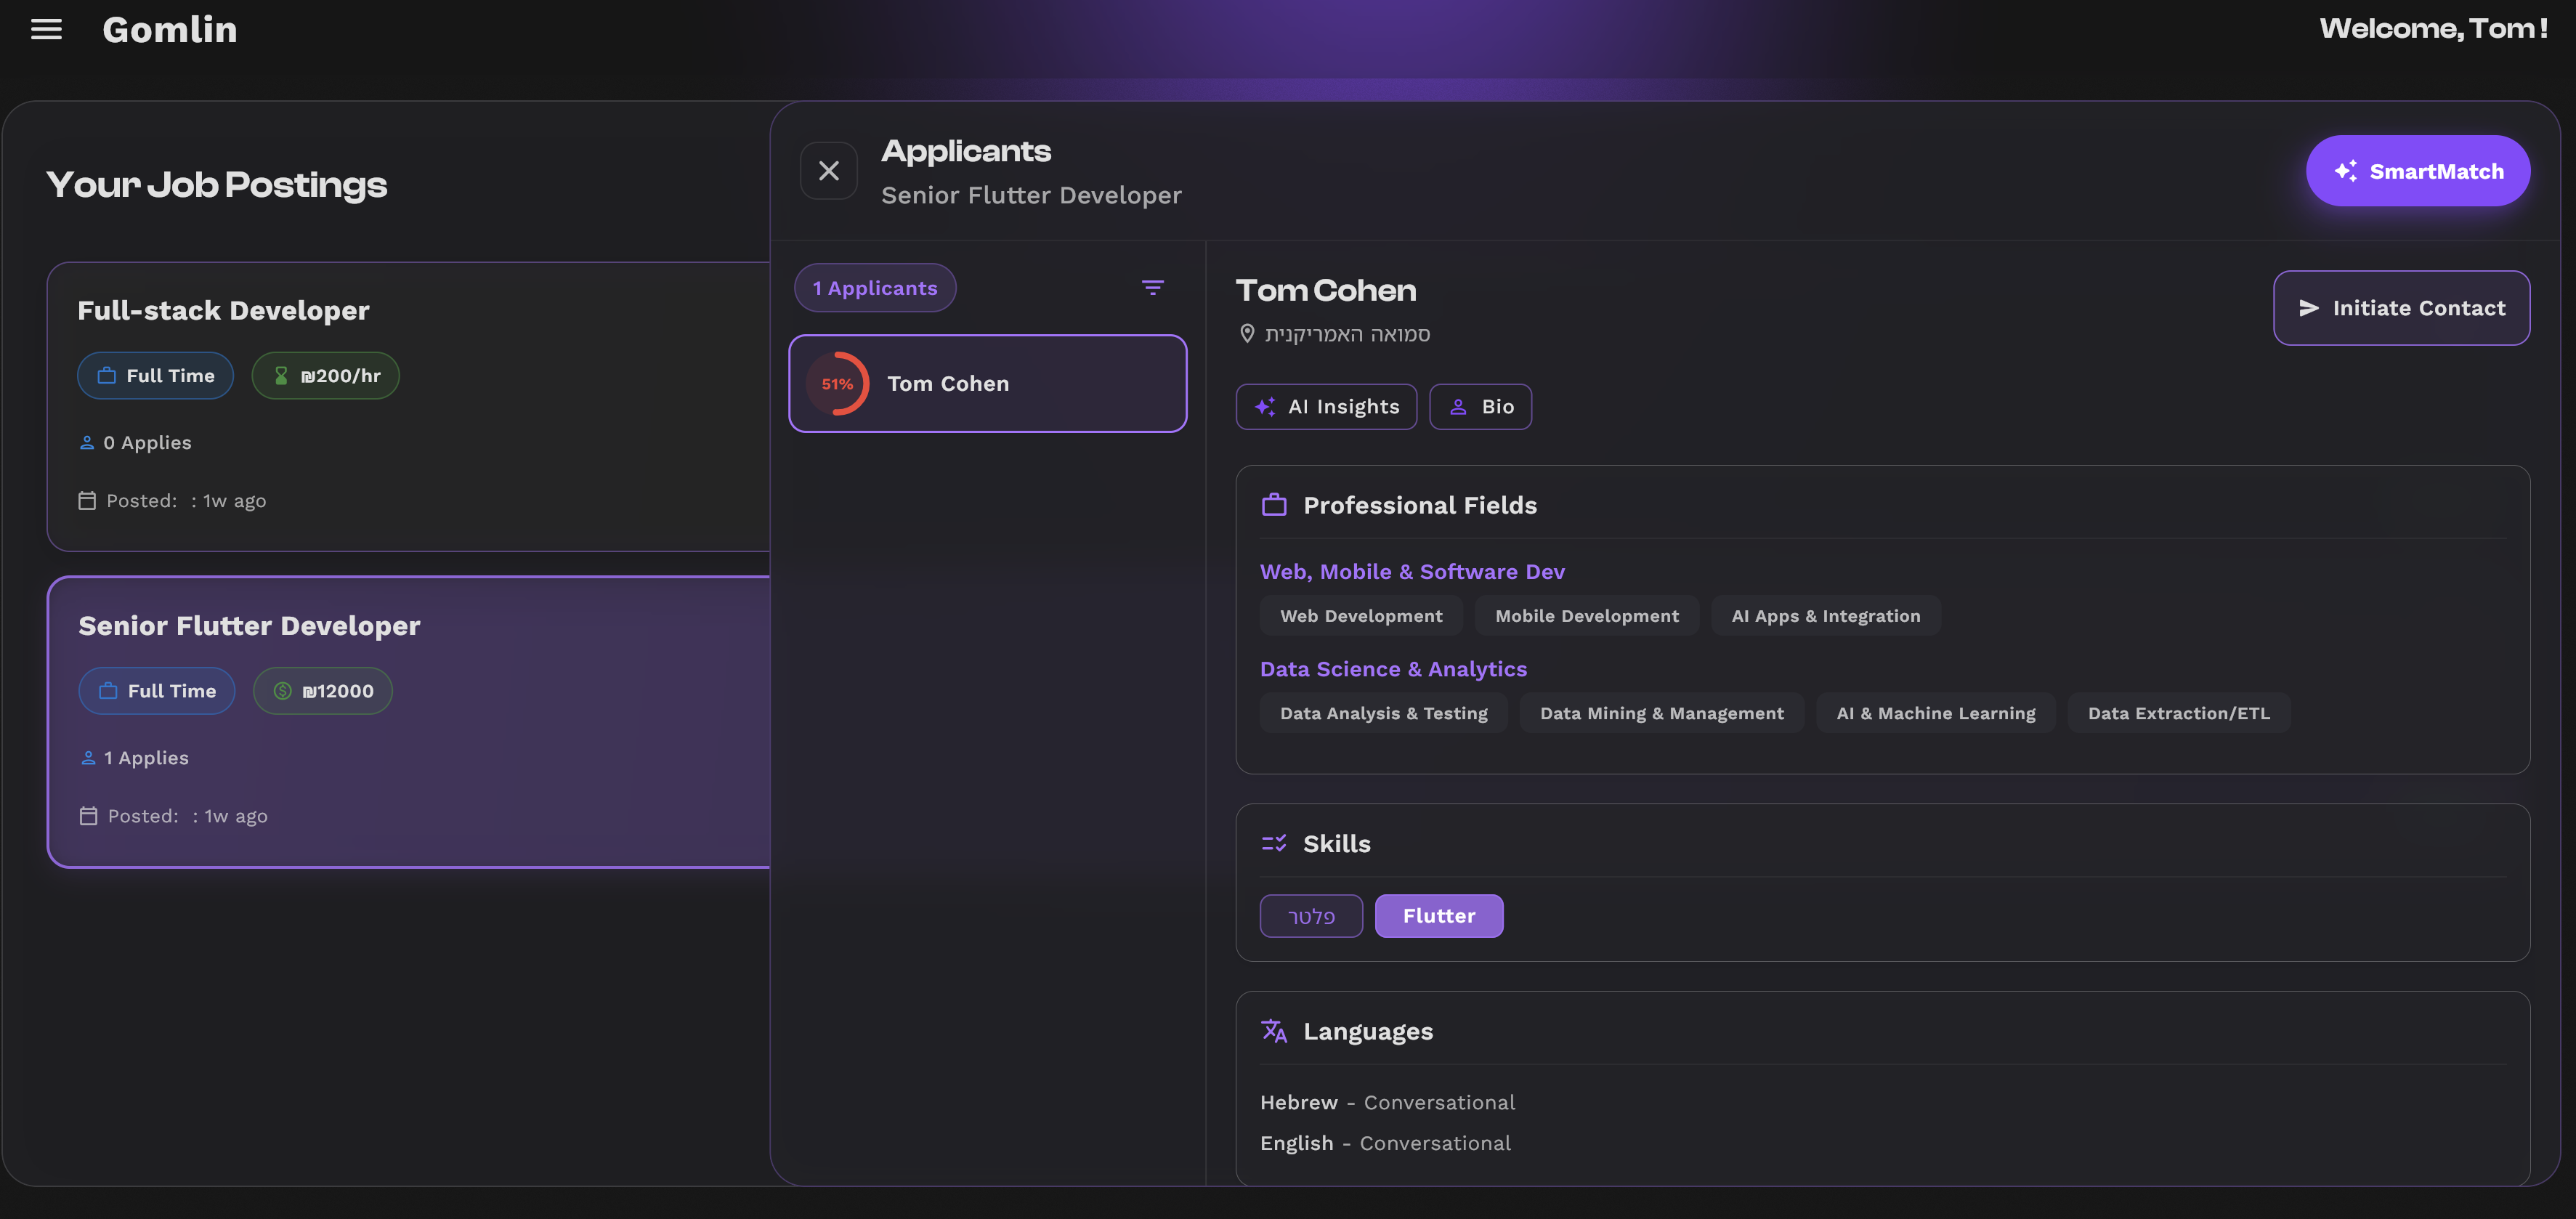Click the Welcome, Tom! greeting
The width and height of the screenshot is (2576, 1219).
tap(2433, 28)
